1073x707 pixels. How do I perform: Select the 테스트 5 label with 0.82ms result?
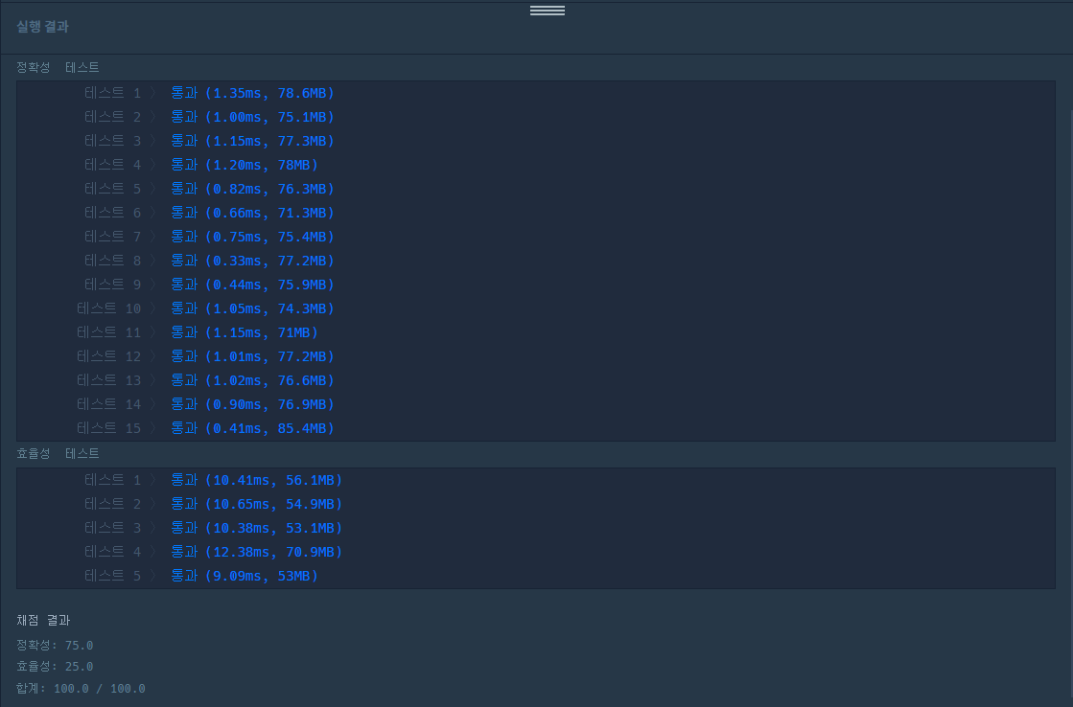(x=112, y=189)
